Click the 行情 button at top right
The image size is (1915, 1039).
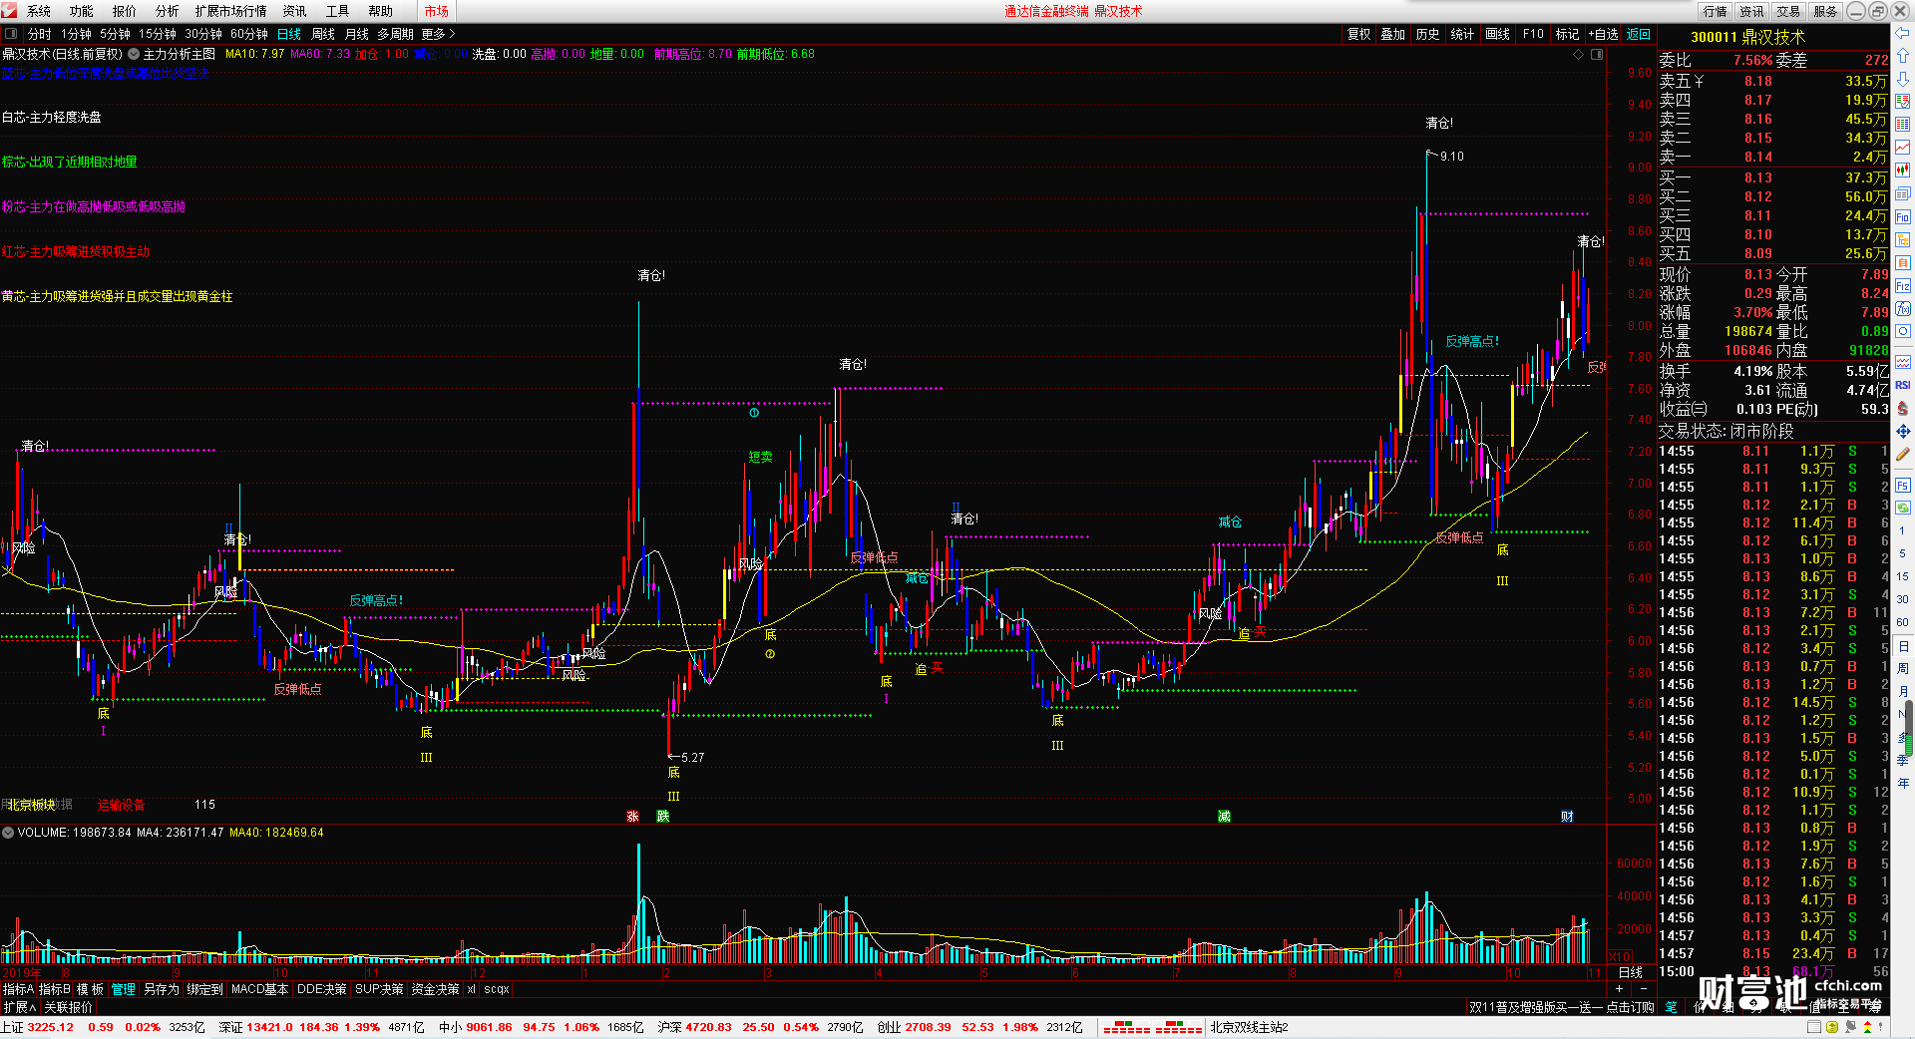1715,11
